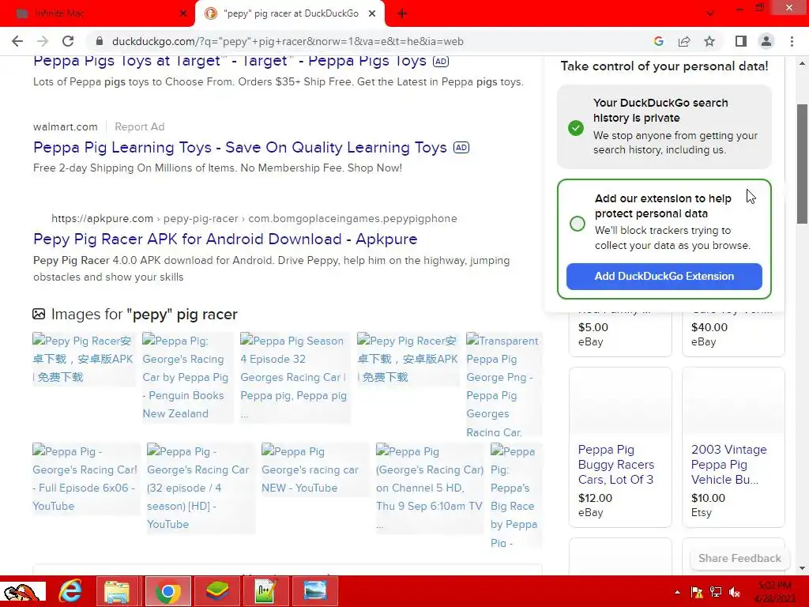This screenshot has height=607, width=809.
Task: Open the picture viewer taskbar icon
Action: (315, 591)
